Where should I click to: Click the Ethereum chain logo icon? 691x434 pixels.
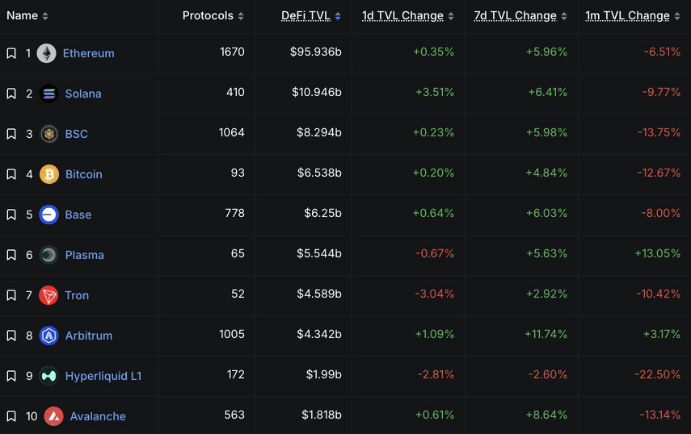pos(46,53)
